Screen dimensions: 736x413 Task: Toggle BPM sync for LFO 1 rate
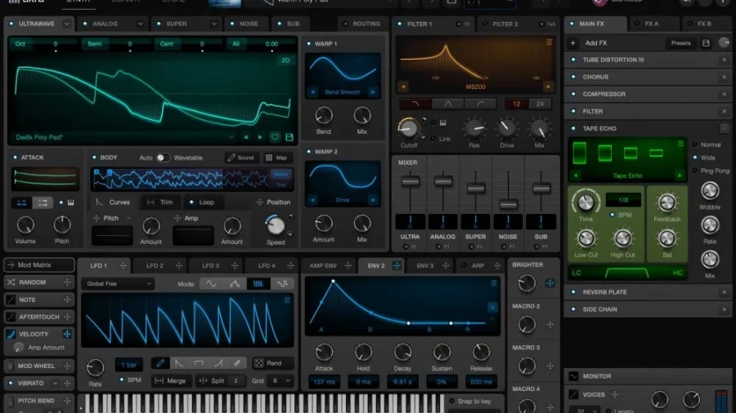point(122,380)
